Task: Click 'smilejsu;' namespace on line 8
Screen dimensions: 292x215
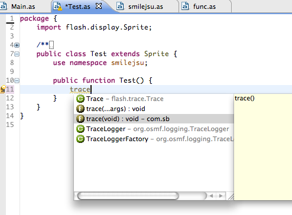Action: [129, 63]
